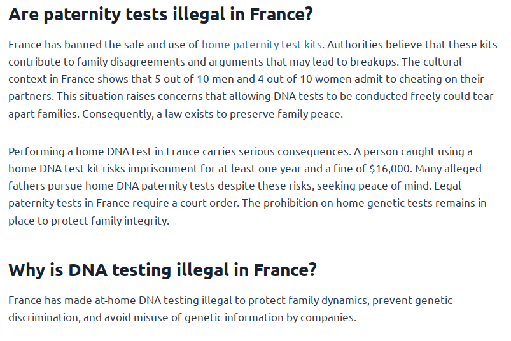
Task: Open the 'home paternity test kits' link
Action: click(x=262, y=45)
